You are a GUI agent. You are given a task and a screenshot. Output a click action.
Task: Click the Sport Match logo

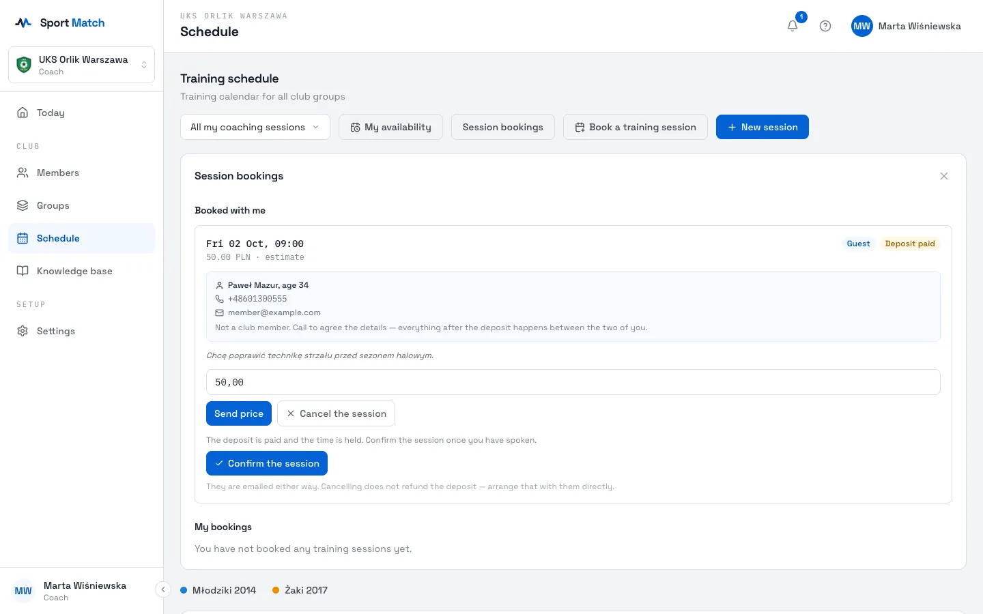click(60, 23)
